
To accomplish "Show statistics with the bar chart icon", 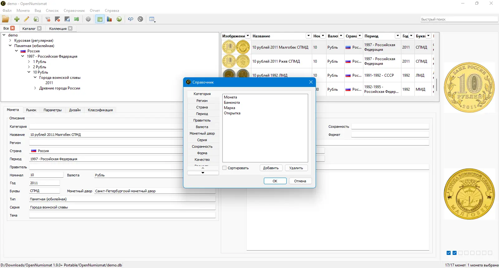I will tap(109, 19).
